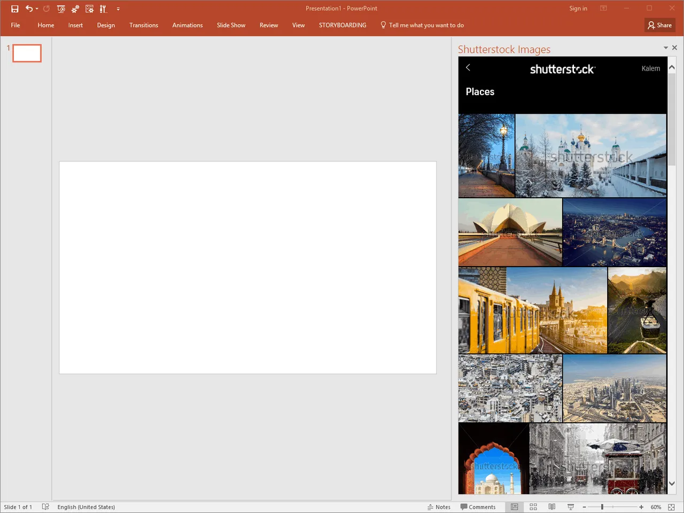The image size is (684, 513).
Task: Start Slide Show from the status bar
Action: [x=570, y=507]
